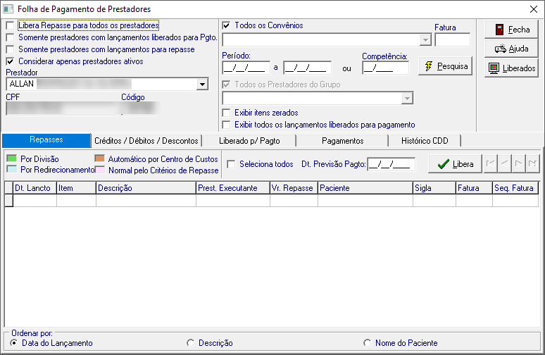The width and height of the screenshot is (545, 355).
Task: Check Exibir todos os lançamentos liberados para pagamento
Action: (x=226, y=125)
